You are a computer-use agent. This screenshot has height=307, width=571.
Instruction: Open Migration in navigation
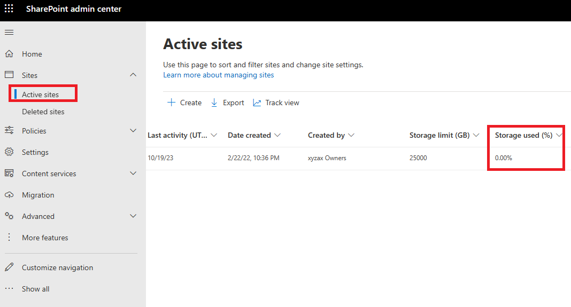[38, 195]
